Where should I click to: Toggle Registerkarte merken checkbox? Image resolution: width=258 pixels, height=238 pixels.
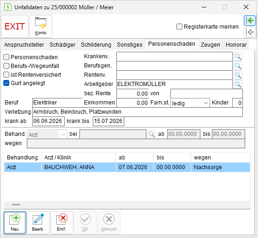(179, 27)
